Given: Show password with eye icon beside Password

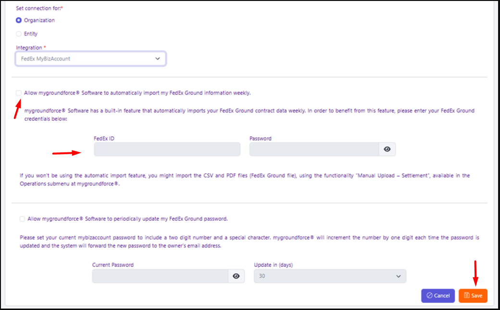Looking at the screenshot, I should [x=387, y=149].
